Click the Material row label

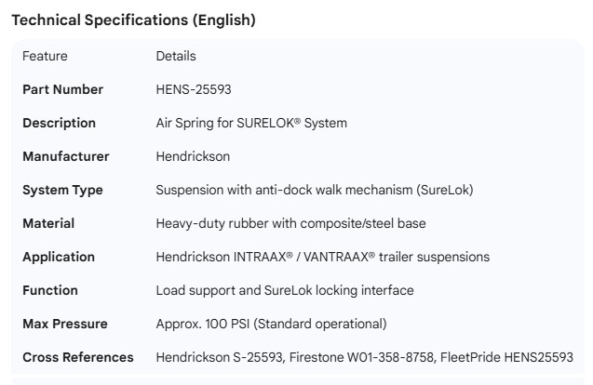click(48, 223)
